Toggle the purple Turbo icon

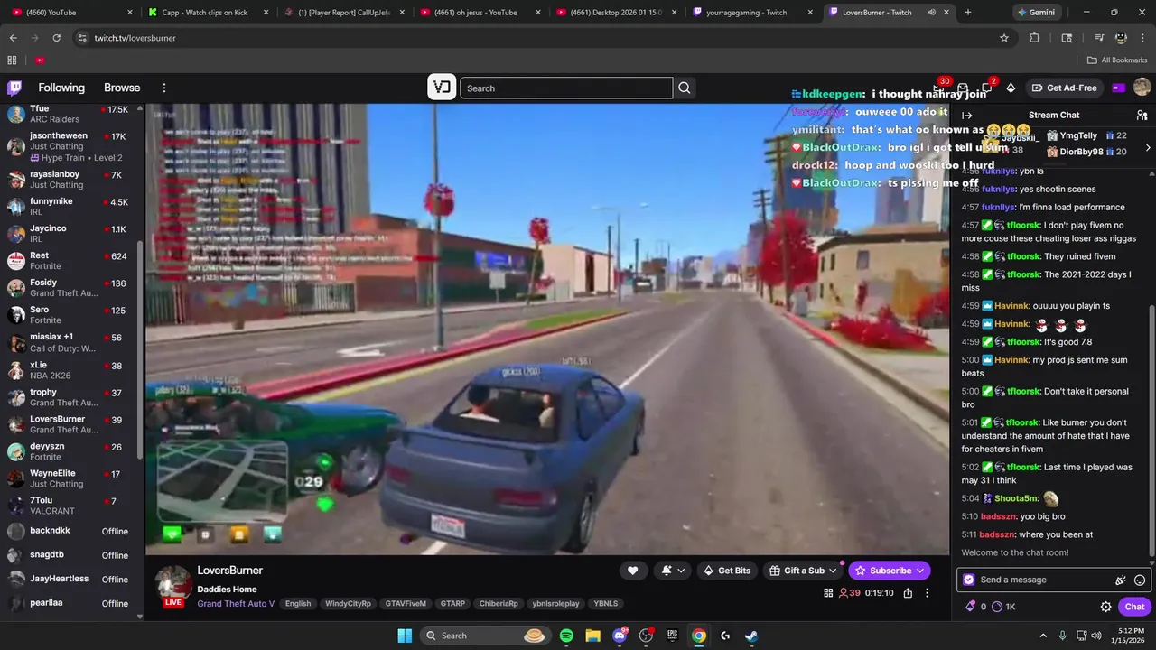pyautogui.click(x=1119, y=88)
